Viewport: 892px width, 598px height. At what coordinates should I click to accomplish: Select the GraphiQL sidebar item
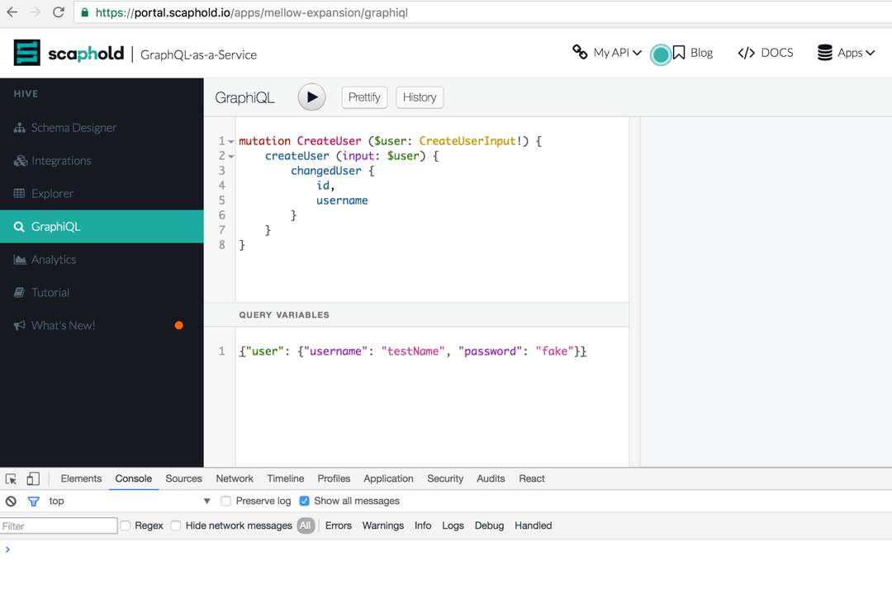click(x=102, y=227)
